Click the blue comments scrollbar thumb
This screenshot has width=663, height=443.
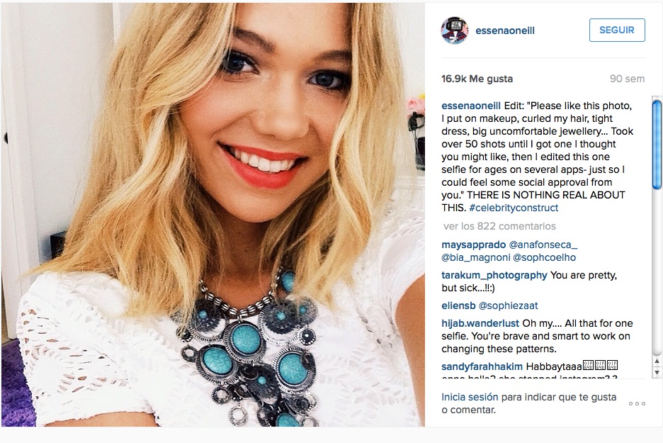[x=657, y=145]
